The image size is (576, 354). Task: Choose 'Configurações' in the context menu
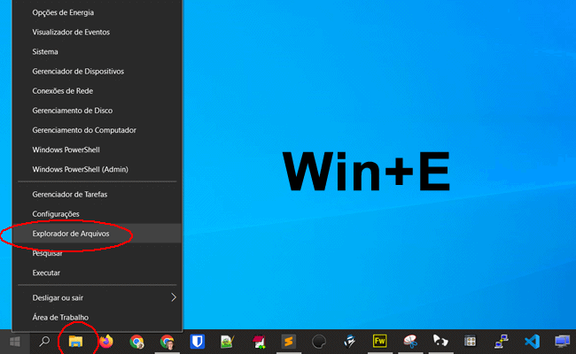click(x=56, y=214)
